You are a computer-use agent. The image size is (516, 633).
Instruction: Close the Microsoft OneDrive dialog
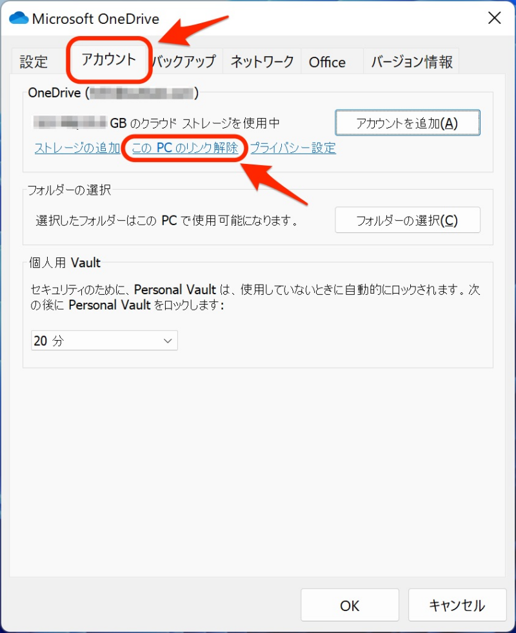click(494, 18)
